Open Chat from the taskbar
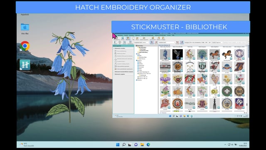The height and width of the screenshot is (150, 266). (x=136, y=145)
